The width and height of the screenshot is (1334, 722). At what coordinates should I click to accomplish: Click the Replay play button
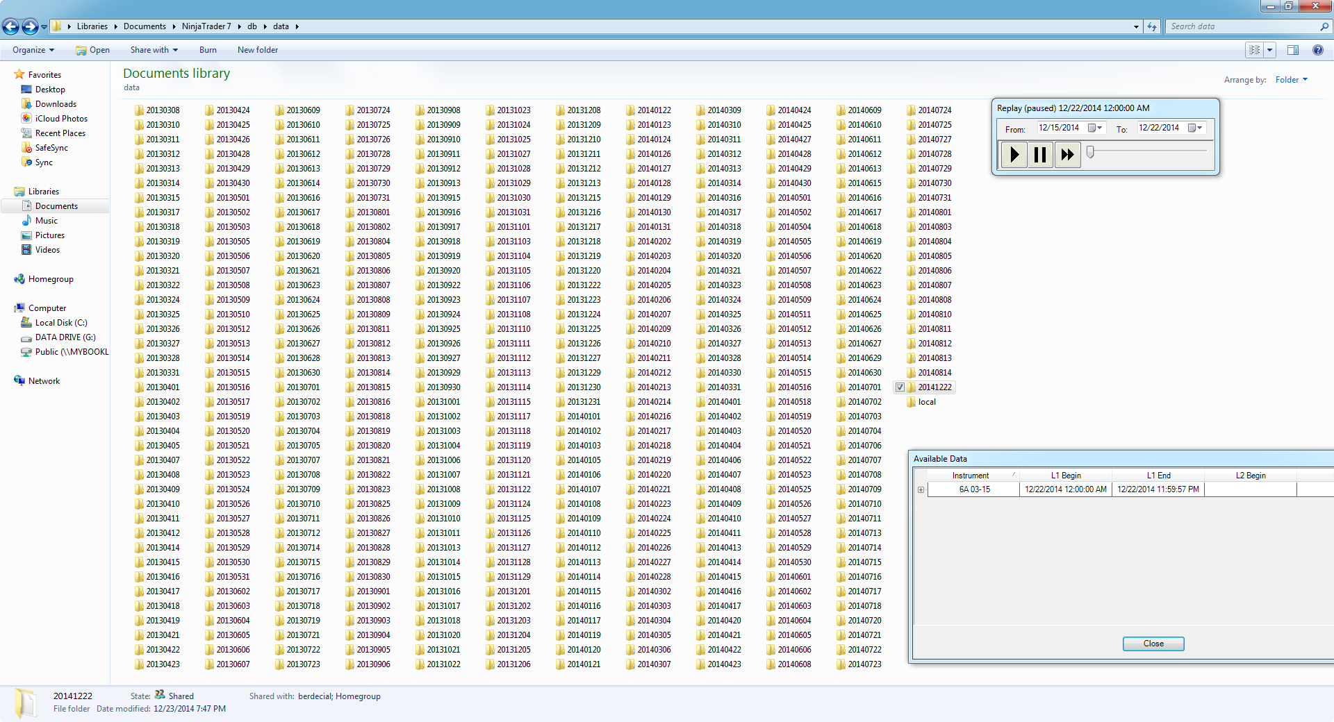[x=1014, y=154]
